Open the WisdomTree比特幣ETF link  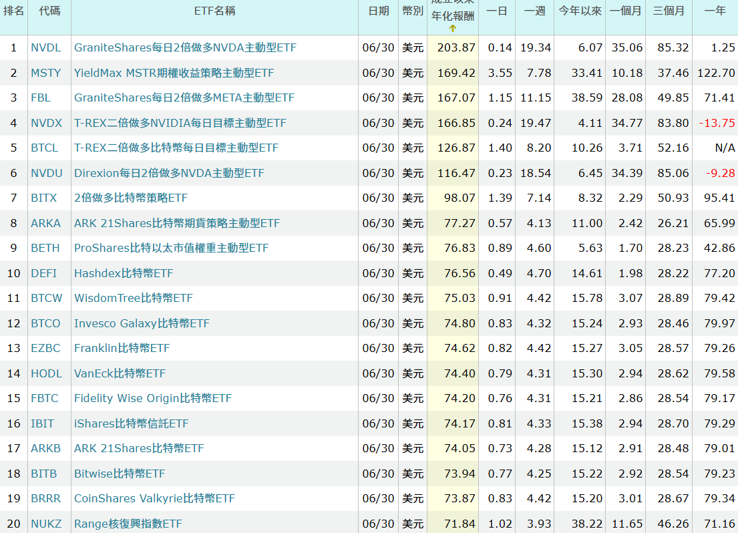coord(134,298)
